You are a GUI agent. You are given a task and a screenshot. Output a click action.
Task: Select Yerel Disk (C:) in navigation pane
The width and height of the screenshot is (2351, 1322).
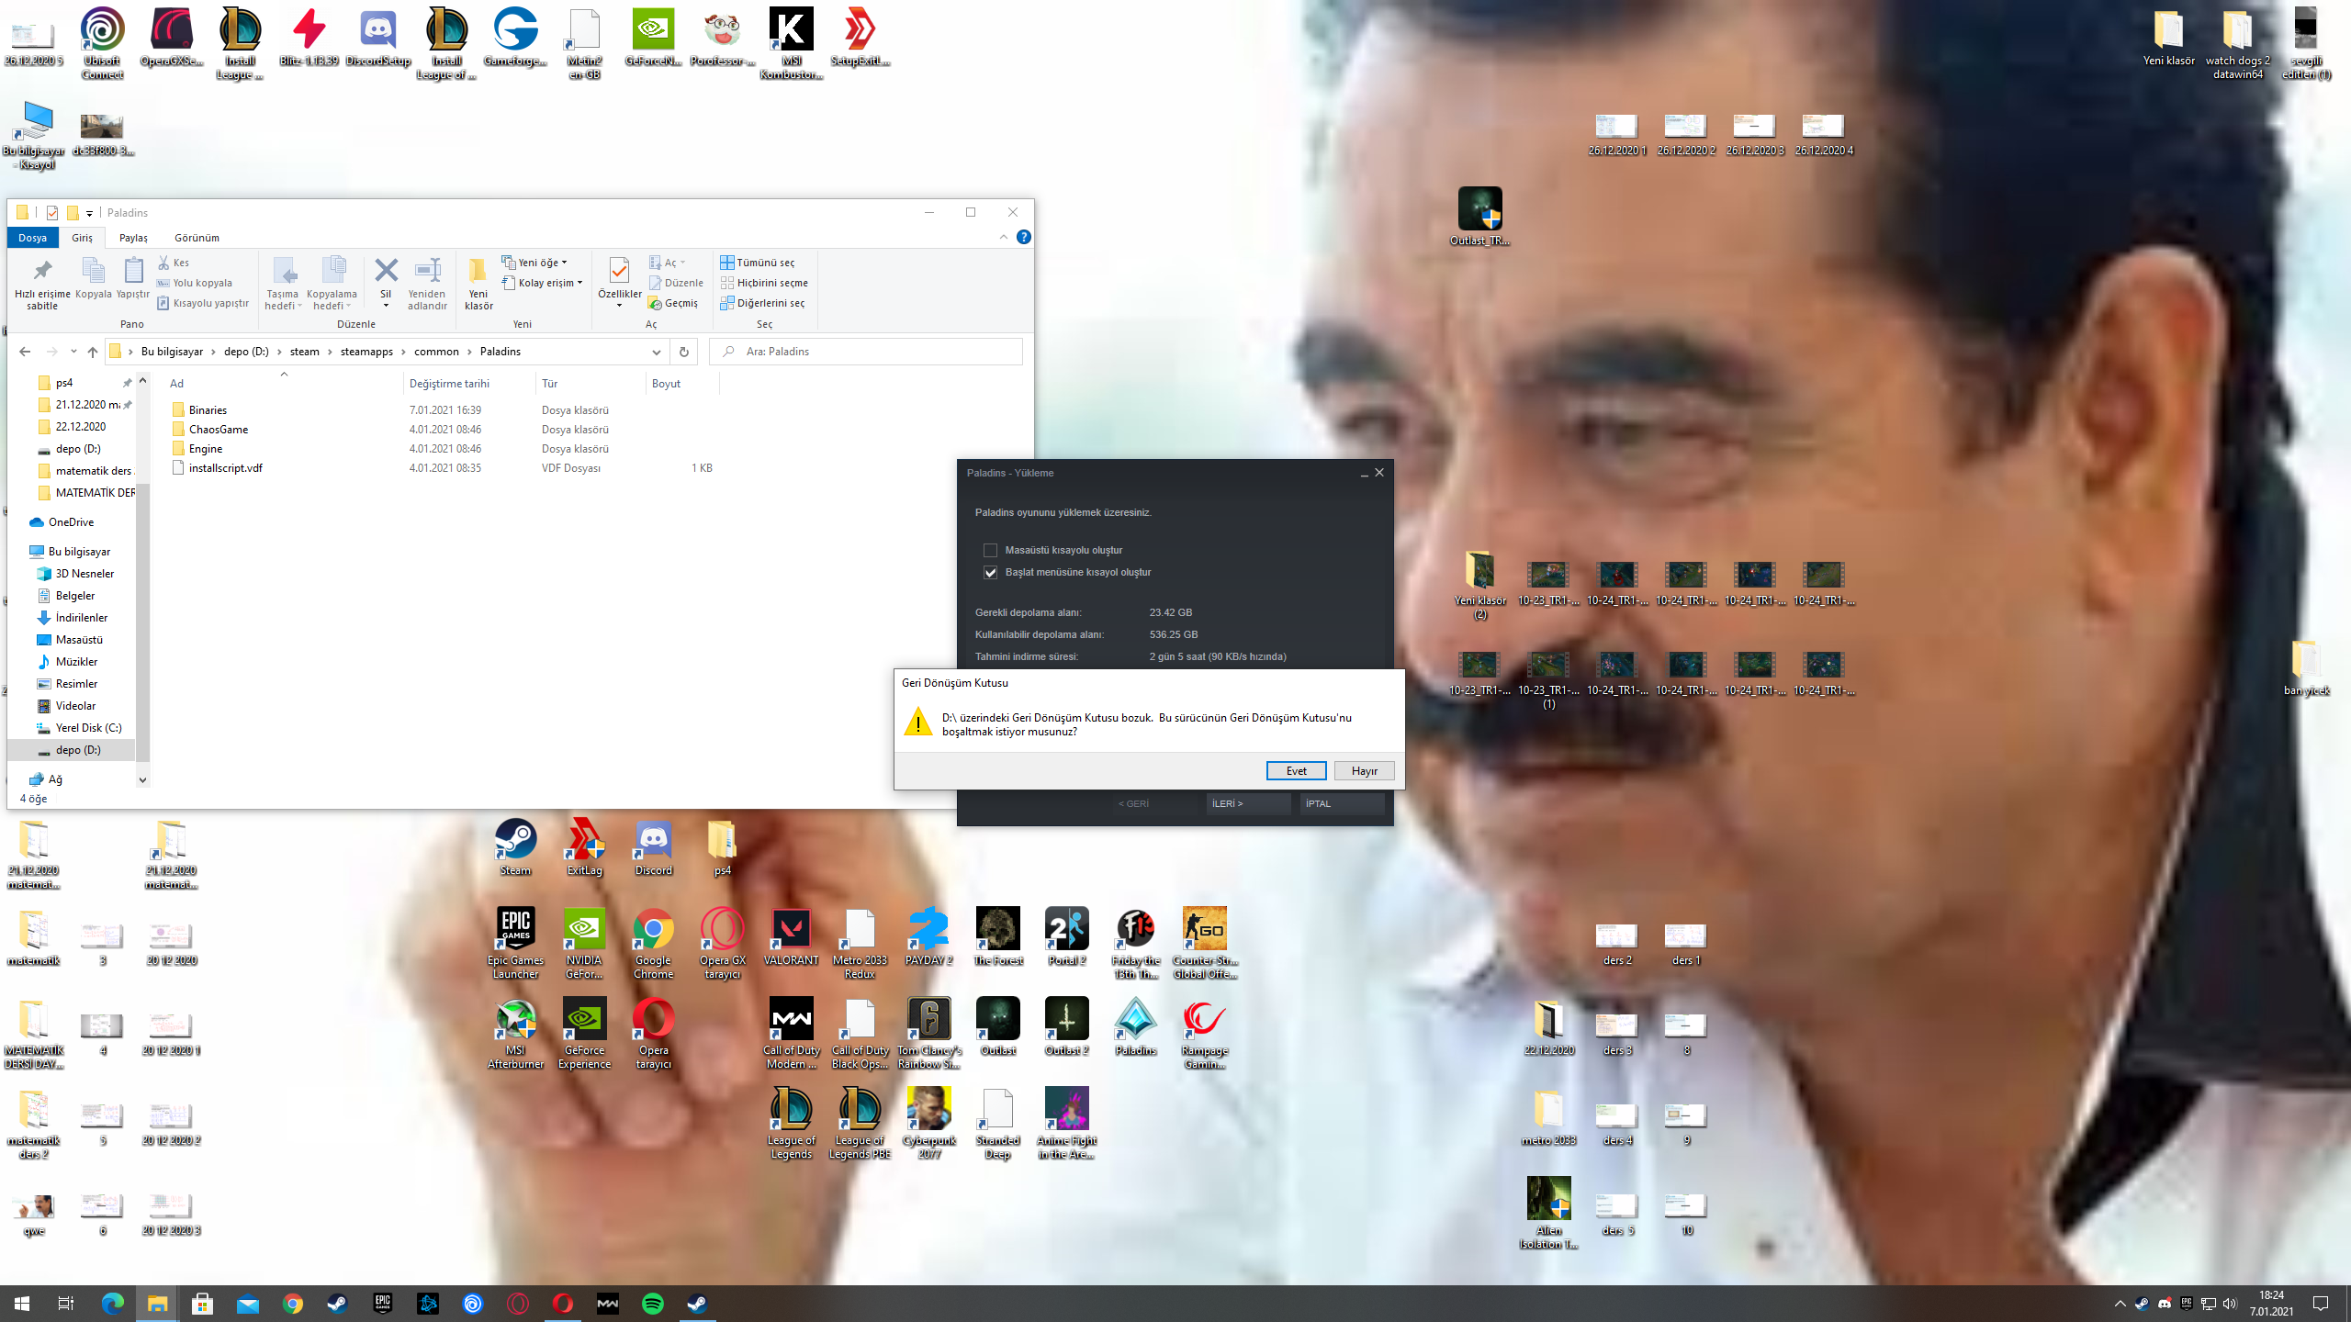(x=88, y=728)
